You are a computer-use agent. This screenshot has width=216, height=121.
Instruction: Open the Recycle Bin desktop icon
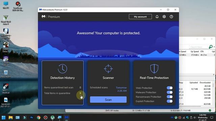tap(6, 74)
